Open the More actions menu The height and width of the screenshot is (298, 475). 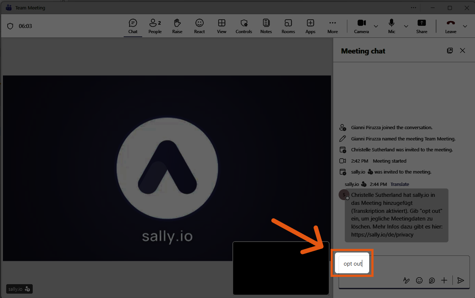pos(332,26)
